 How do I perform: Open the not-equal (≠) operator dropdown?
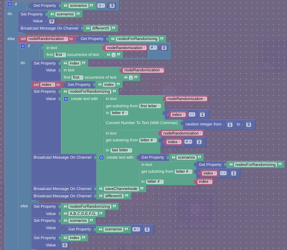153,48
